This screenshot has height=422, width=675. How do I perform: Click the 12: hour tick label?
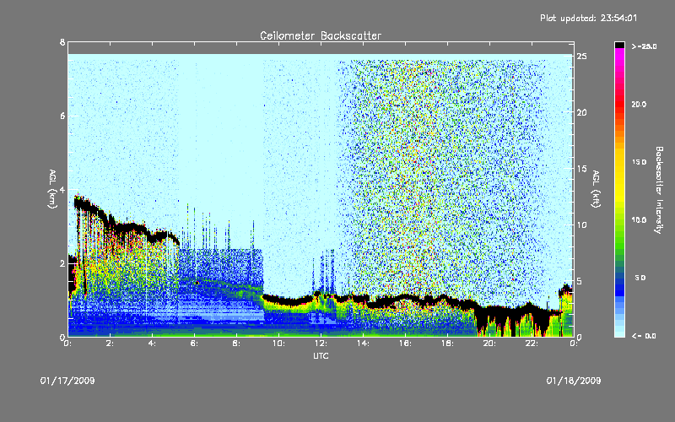(x=321, y=344)
